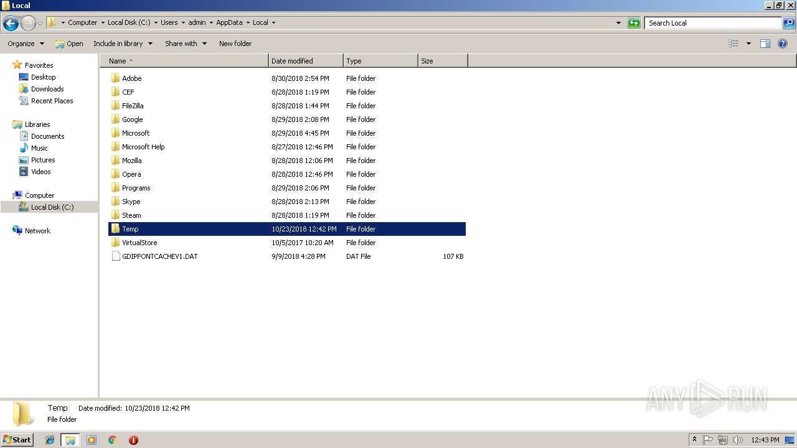Sort by the Name column header
The height and width of the screenshot is (448, 797).
click(x=184, y=61)
